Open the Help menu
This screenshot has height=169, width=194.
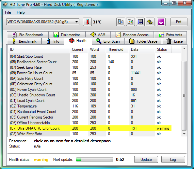21,12
